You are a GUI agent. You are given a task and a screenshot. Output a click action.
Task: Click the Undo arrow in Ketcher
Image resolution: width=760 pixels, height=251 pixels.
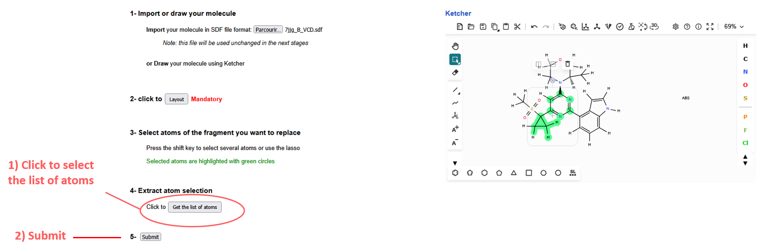pyautogui.click(x=534, y=27)
